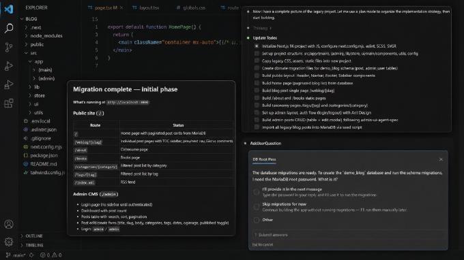Check the "Build public layout" todo
The height and width of the screenshot is (260, 464).
pos(257,76)
